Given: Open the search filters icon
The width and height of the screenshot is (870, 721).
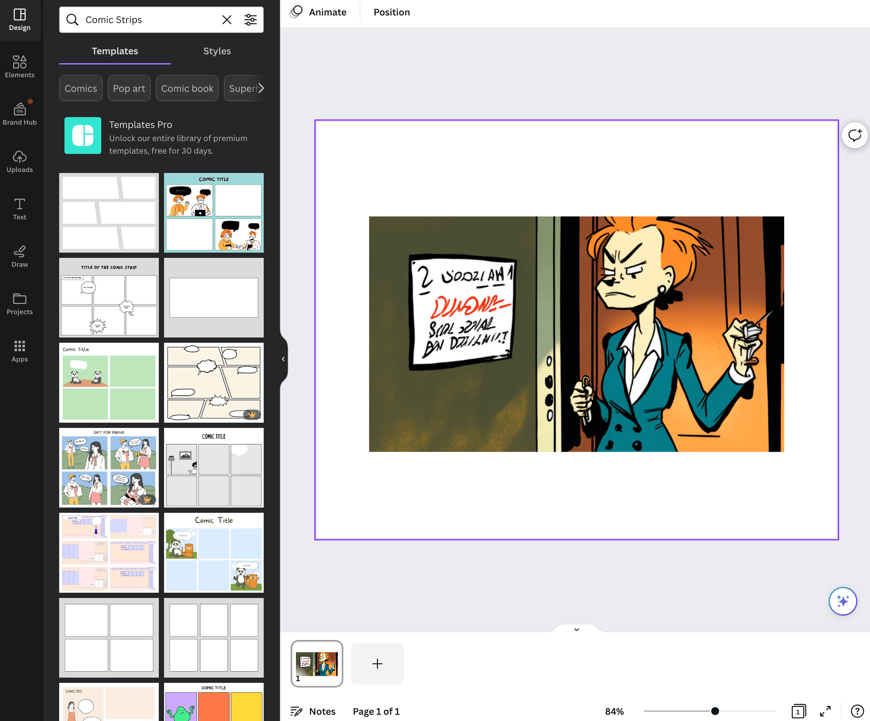Looking at the screenshot, I should 250,19.
